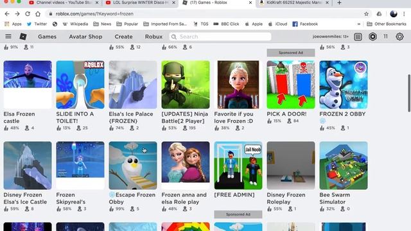Open Roblox settings gear icon
Viewport: 411px width, 231px height.
pyautogui.click(x=399, y=37)
